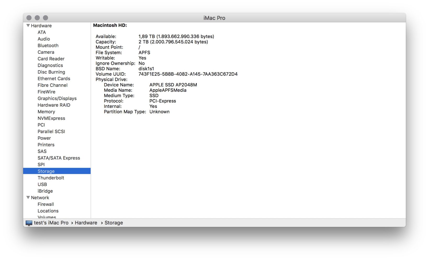Select NVMExpress in the sidebar
Image resolution: width=429 pixels, height=260 pixels.
coord(51,118)
